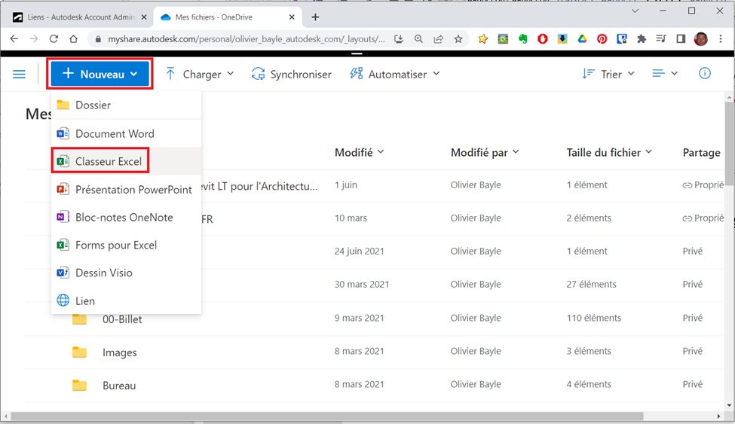Share this page from the address bar
The height and width of the screenshot is (424, 735).
click(x=439, y=39)
